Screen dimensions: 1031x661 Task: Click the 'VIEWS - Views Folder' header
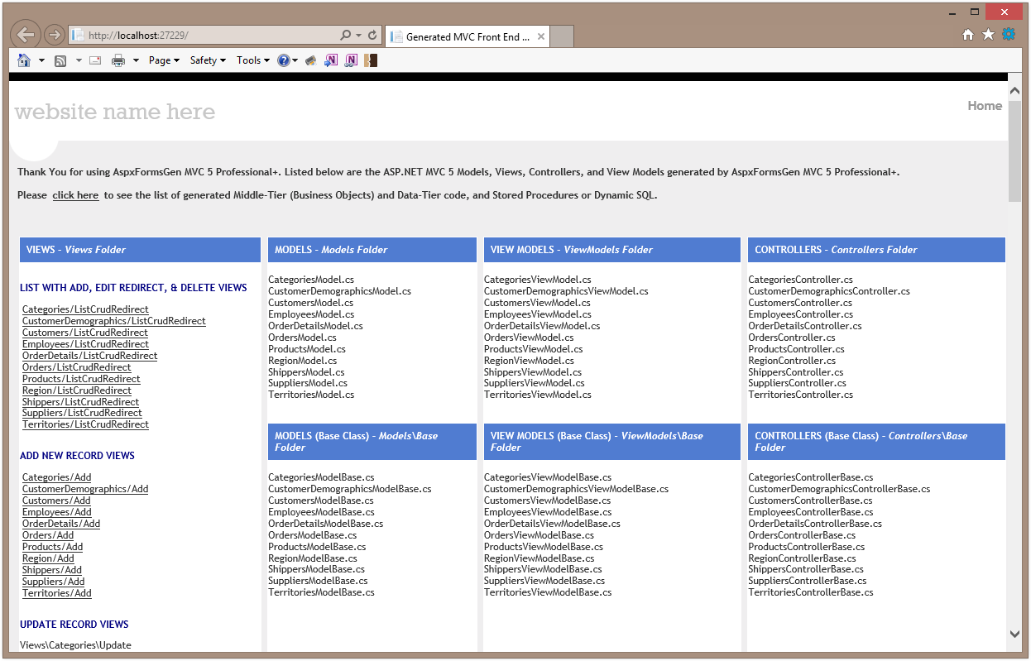pyautogui.click(x=140, y=250)
